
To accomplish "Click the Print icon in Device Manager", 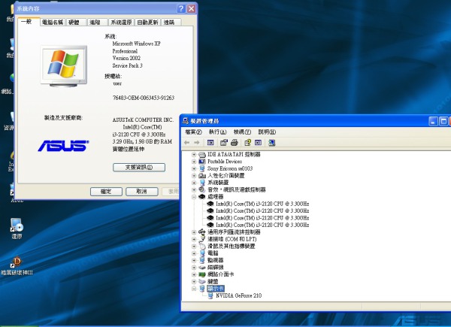I will click(x=234, y=142).
